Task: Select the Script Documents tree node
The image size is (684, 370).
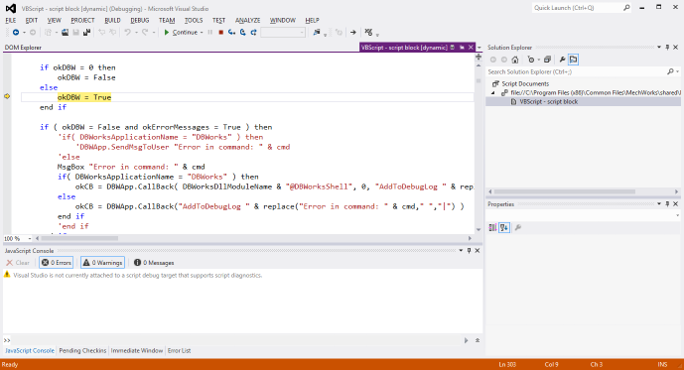Action: tap(525, 83)
